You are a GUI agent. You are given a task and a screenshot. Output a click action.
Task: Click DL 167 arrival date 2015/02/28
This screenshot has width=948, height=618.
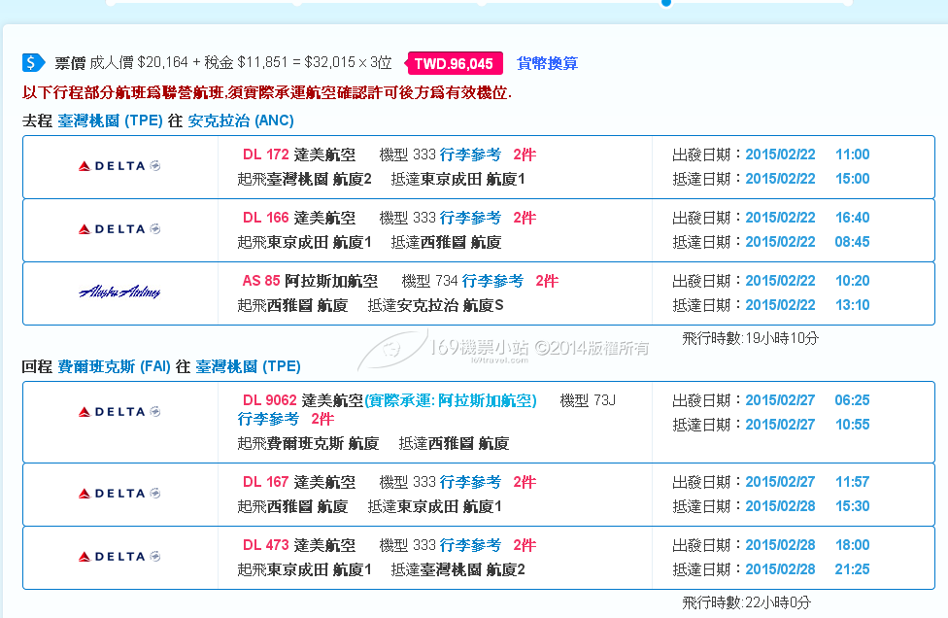(781, 506)
